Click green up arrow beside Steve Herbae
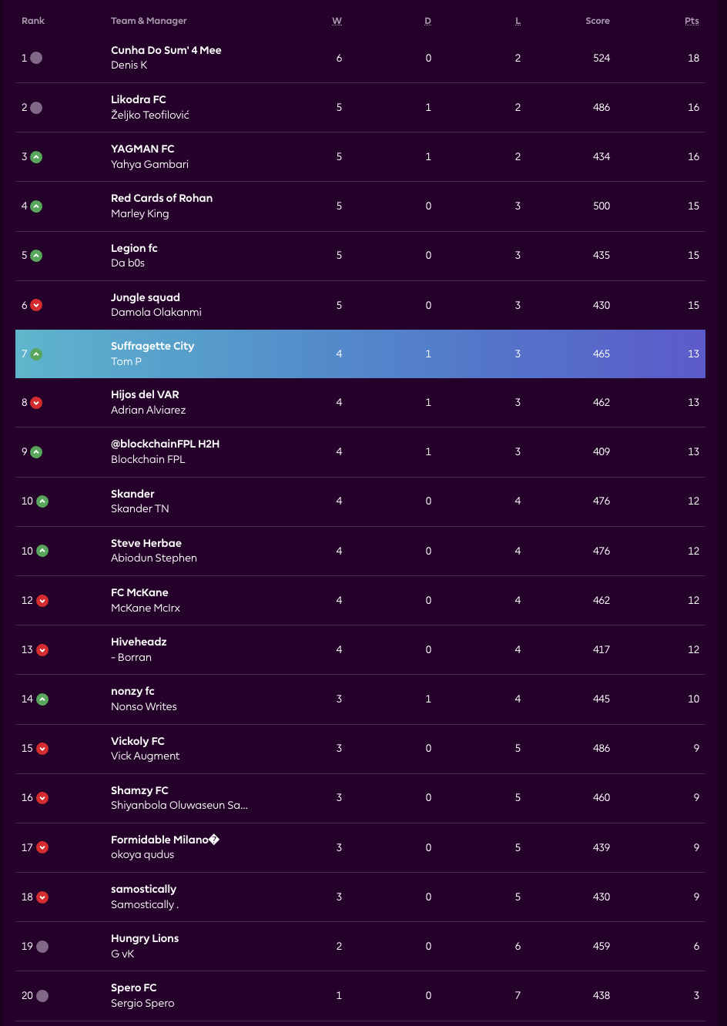Image resolution: width=727 pixels, height=1026 pixels. pyautogui.click(x=42, y=552)
